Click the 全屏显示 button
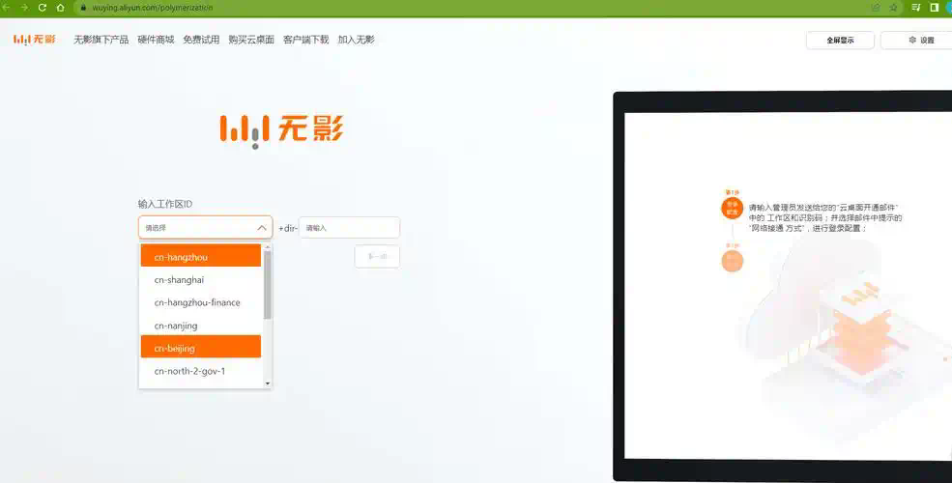The width and height of the screenshot is (952, 483). [x=840, y=41]
